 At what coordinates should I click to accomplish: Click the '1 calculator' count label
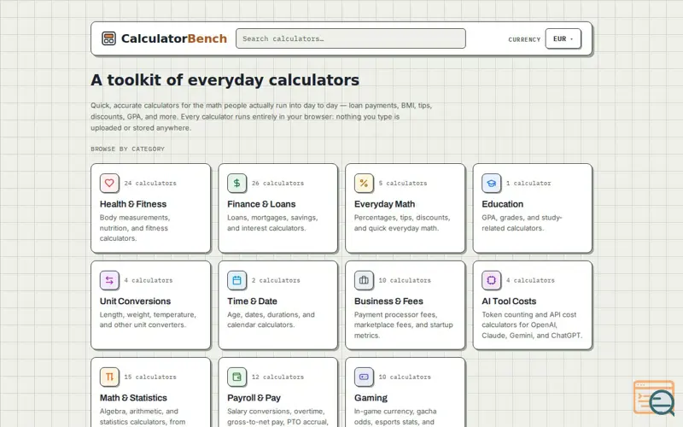pos(528,183)
